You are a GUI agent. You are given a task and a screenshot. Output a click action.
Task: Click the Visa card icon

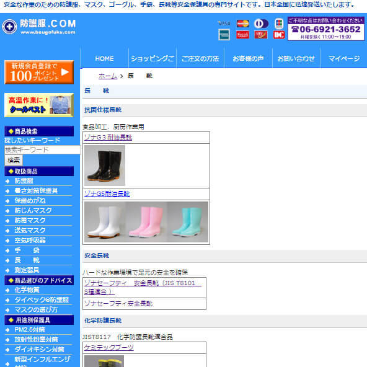tap(224, 23)
